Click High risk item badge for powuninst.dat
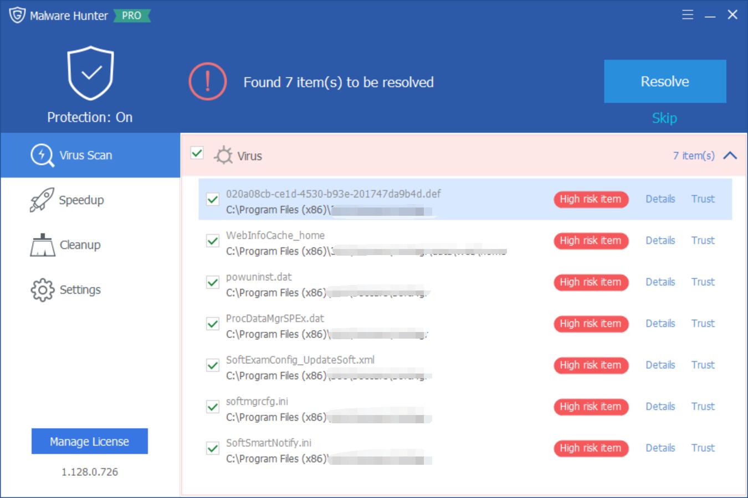This screenshot has width=748, height=498. pos(591,282)
